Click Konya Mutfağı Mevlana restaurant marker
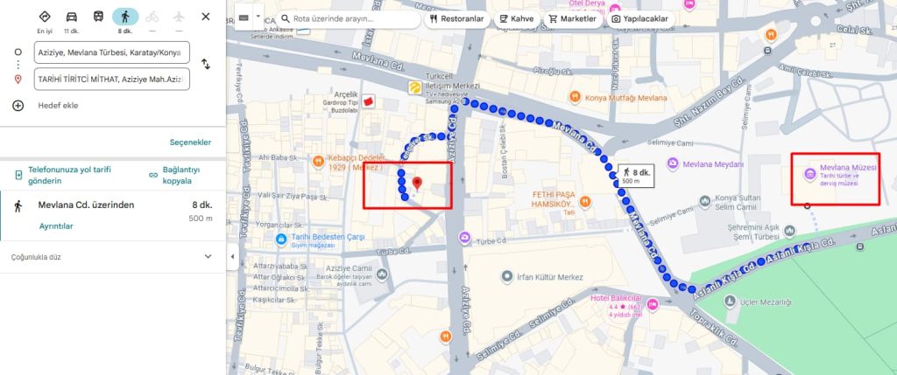Screen dimensions: 897x375 [576, 98]
